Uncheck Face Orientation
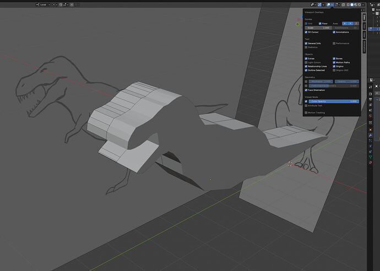The image size is (380, 271). (x=306, y=90)
